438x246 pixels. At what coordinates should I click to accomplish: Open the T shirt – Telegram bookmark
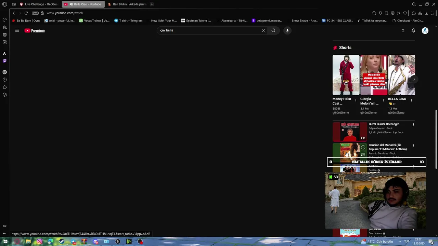[128, 20]
